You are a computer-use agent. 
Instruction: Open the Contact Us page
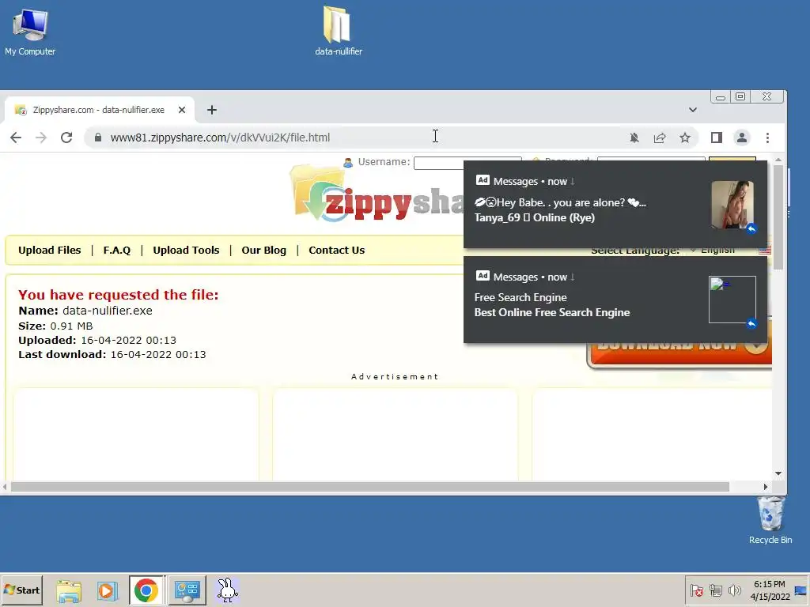[x=337, y=251]
